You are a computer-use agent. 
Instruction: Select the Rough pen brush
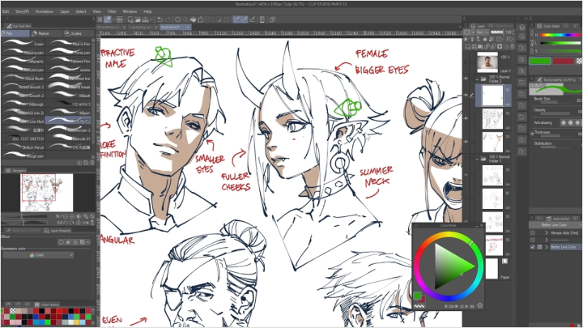[23, 155]
